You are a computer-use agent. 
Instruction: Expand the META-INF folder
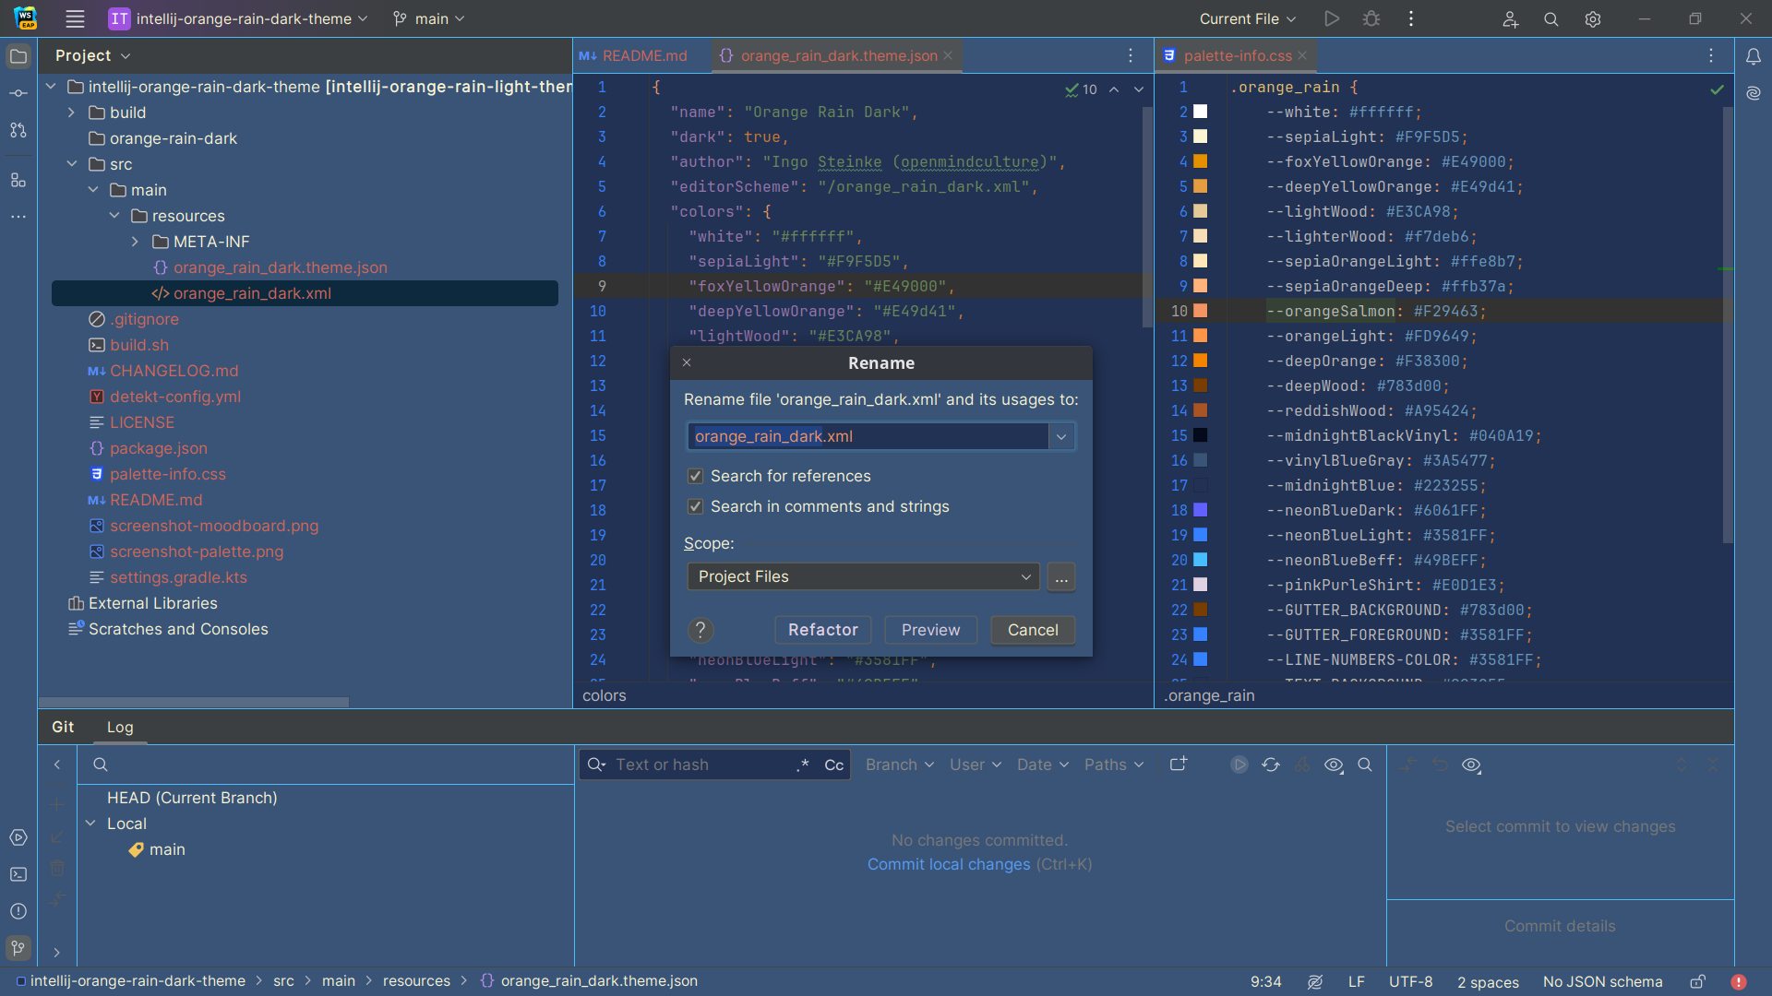click(136, 242)
